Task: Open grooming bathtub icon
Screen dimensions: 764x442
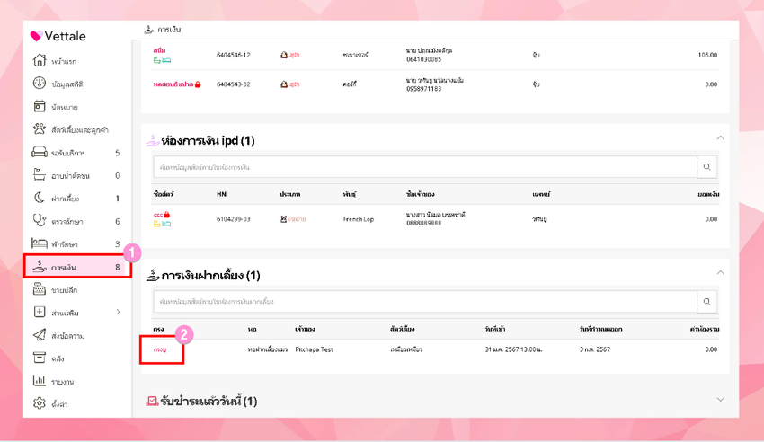Action: pyautogui.click(x=40, y=174)
